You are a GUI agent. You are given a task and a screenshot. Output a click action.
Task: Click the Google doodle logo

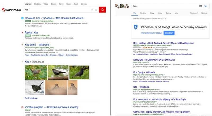coord(122,6)
